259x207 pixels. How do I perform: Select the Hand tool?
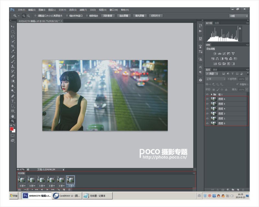(x=13, y=116)
